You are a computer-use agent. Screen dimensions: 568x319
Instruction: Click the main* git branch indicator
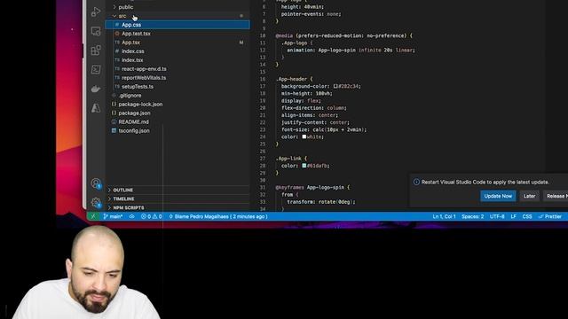point(113,216)
